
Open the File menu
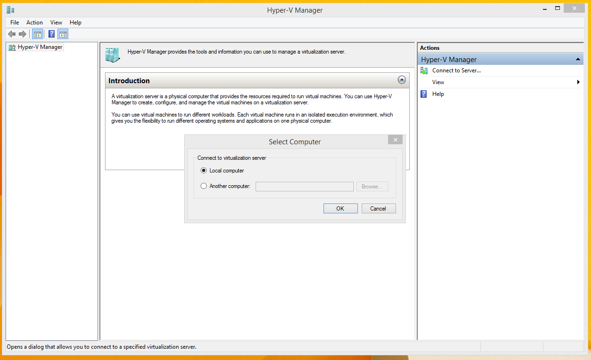(x=15, y=23)
